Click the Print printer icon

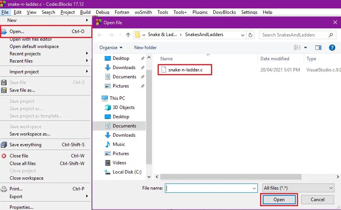click(x=4, y=189)
